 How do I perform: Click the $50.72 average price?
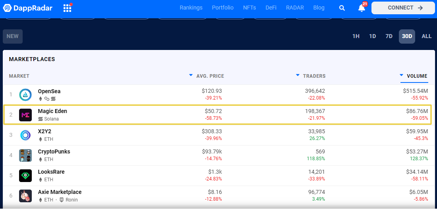(x=213, y=111)
